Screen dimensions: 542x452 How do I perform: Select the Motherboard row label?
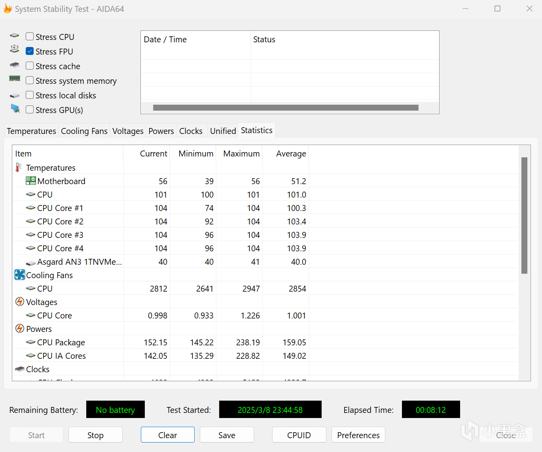(x=61, y=181)
